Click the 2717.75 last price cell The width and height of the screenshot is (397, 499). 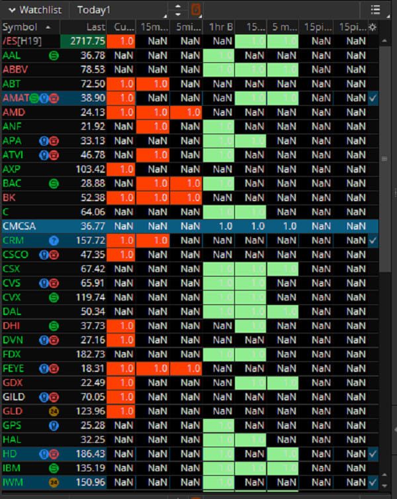tap(83, 42)
